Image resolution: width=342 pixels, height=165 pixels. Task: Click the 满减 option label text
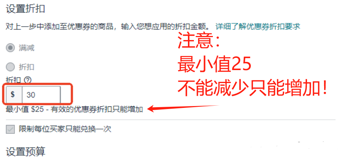tap(27, 48)
